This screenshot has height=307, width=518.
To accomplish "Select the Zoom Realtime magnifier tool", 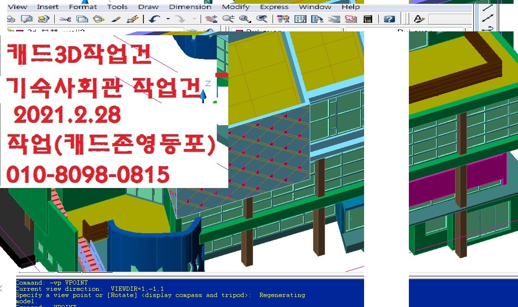I will 228,19.
